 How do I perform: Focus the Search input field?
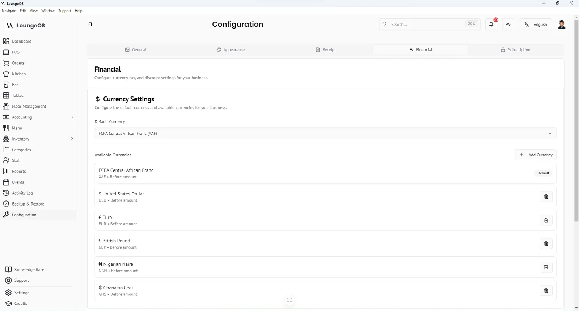430,24
